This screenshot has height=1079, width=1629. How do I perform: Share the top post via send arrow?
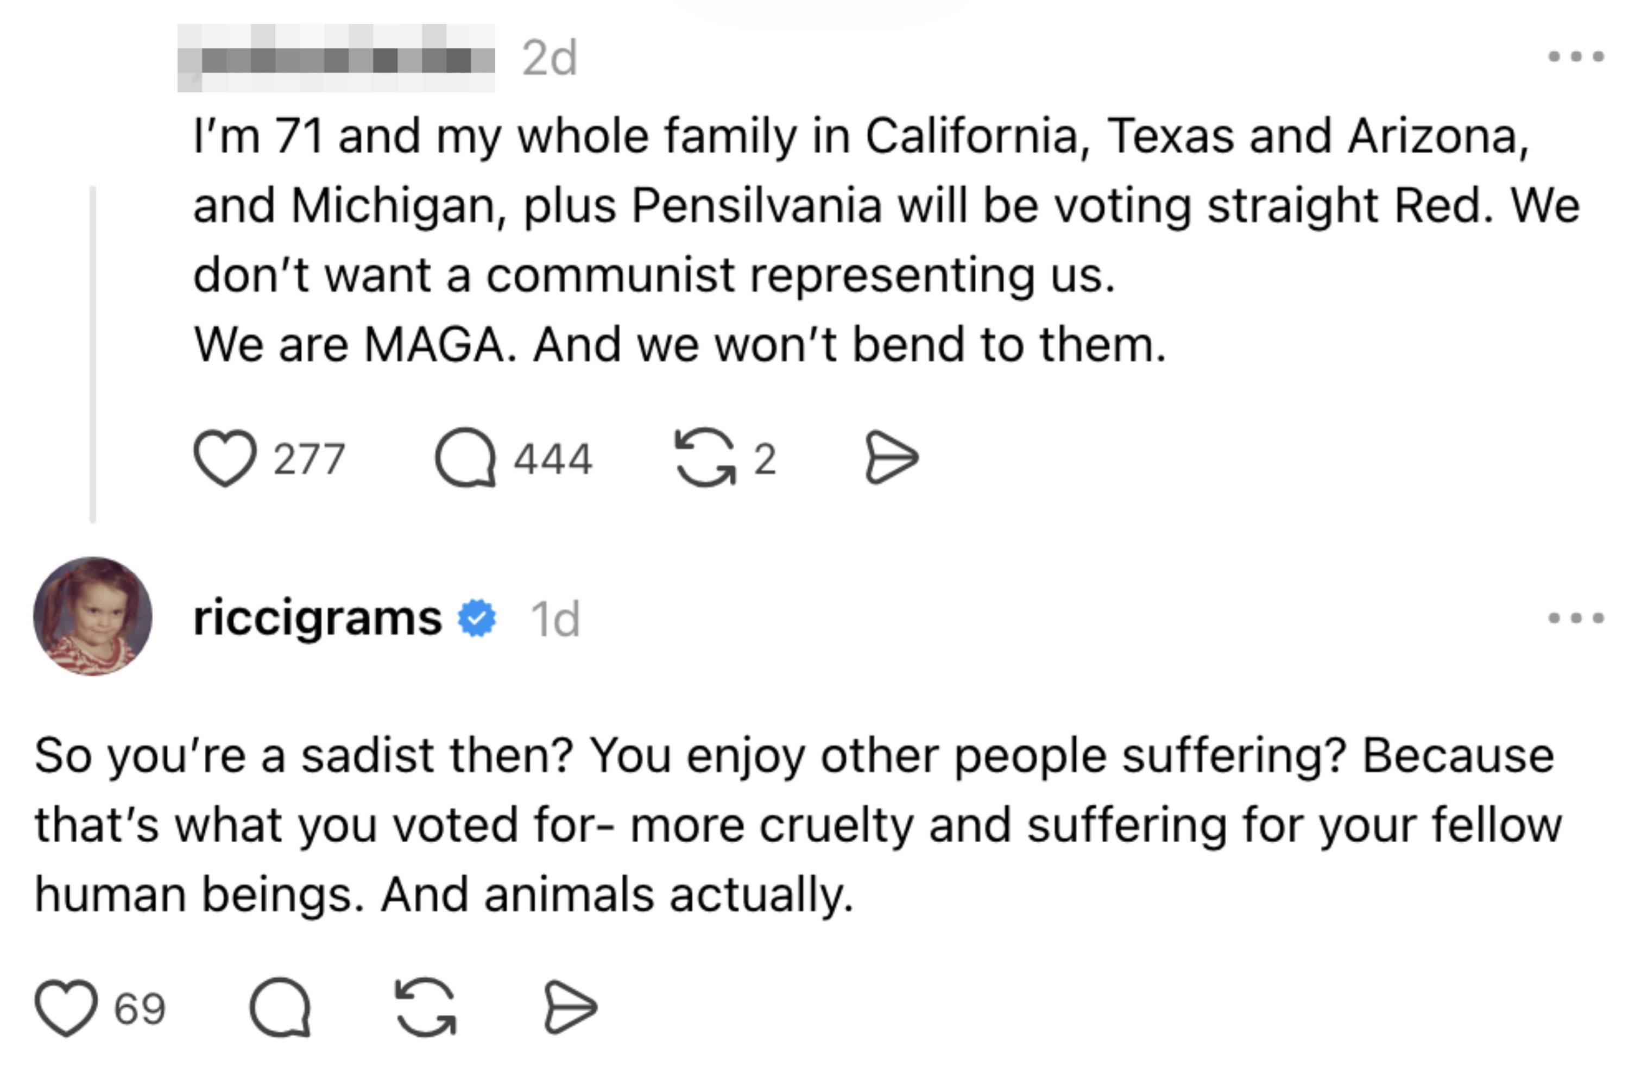(x=891, y=458)
